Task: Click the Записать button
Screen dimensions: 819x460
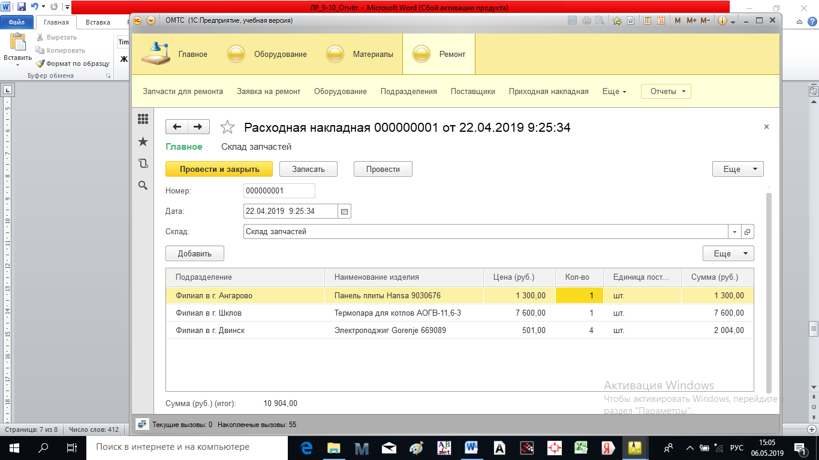Action: click(x=308, y=170)
